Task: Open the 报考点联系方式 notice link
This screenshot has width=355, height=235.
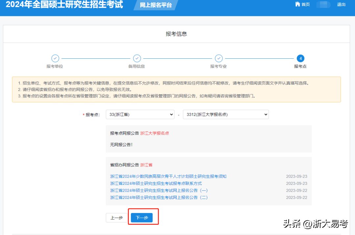Action: [x=156, y=184]
